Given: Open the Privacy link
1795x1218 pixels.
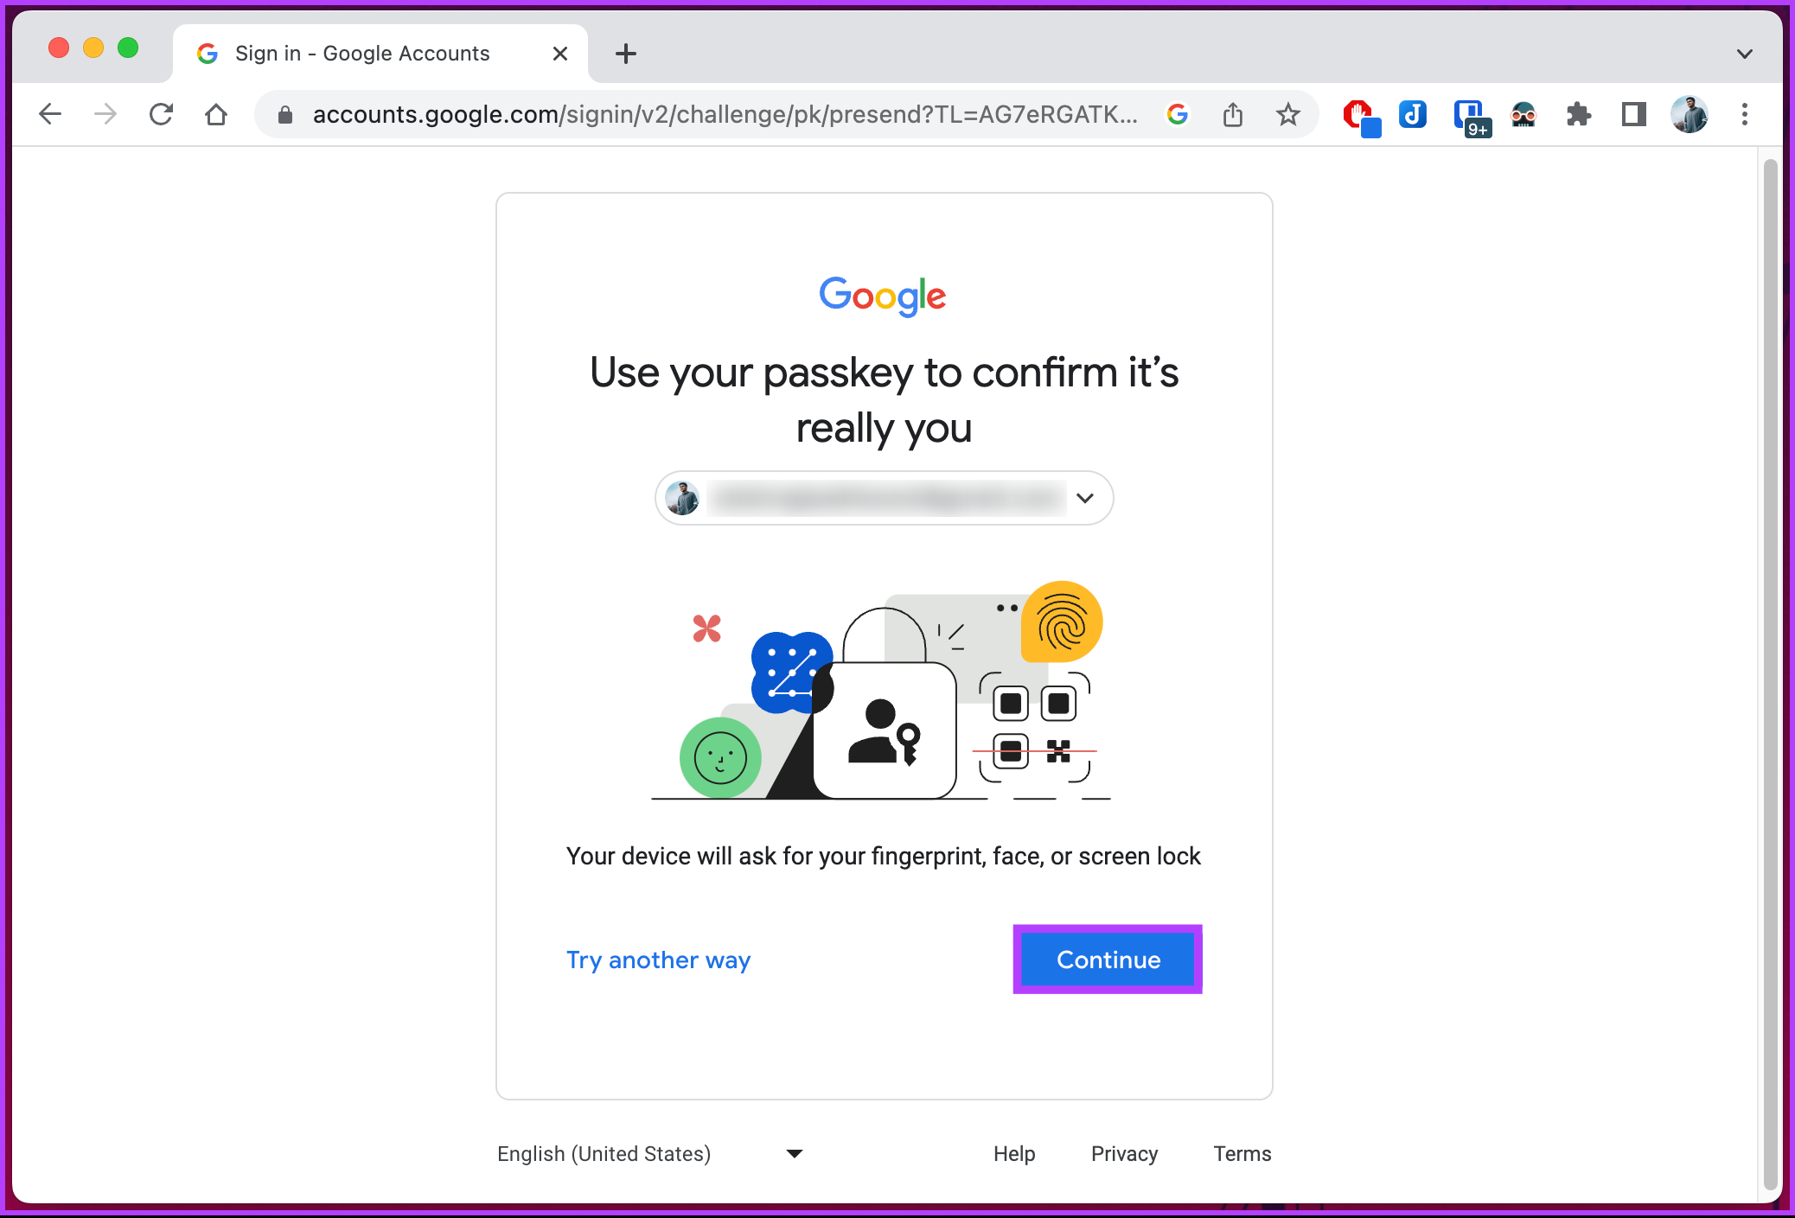Looking at the screenshot, I should click(x=1124, y=1154).
